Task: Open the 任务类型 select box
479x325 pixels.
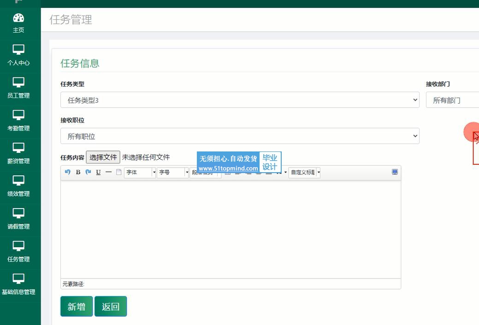Action: (x=240, y=100)
